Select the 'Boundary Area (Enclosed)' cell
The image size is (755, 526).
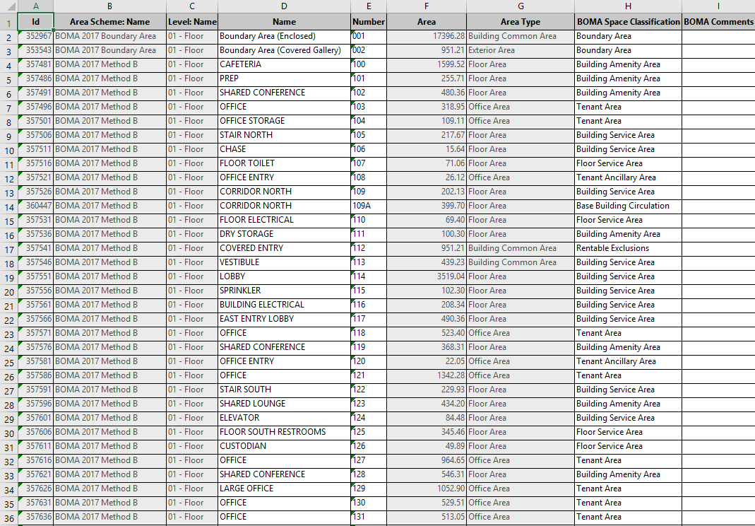pyautogui.click(x=284, y=36)
